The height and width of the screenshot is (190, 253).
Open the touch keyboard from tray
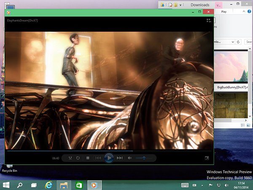[185, 185]
